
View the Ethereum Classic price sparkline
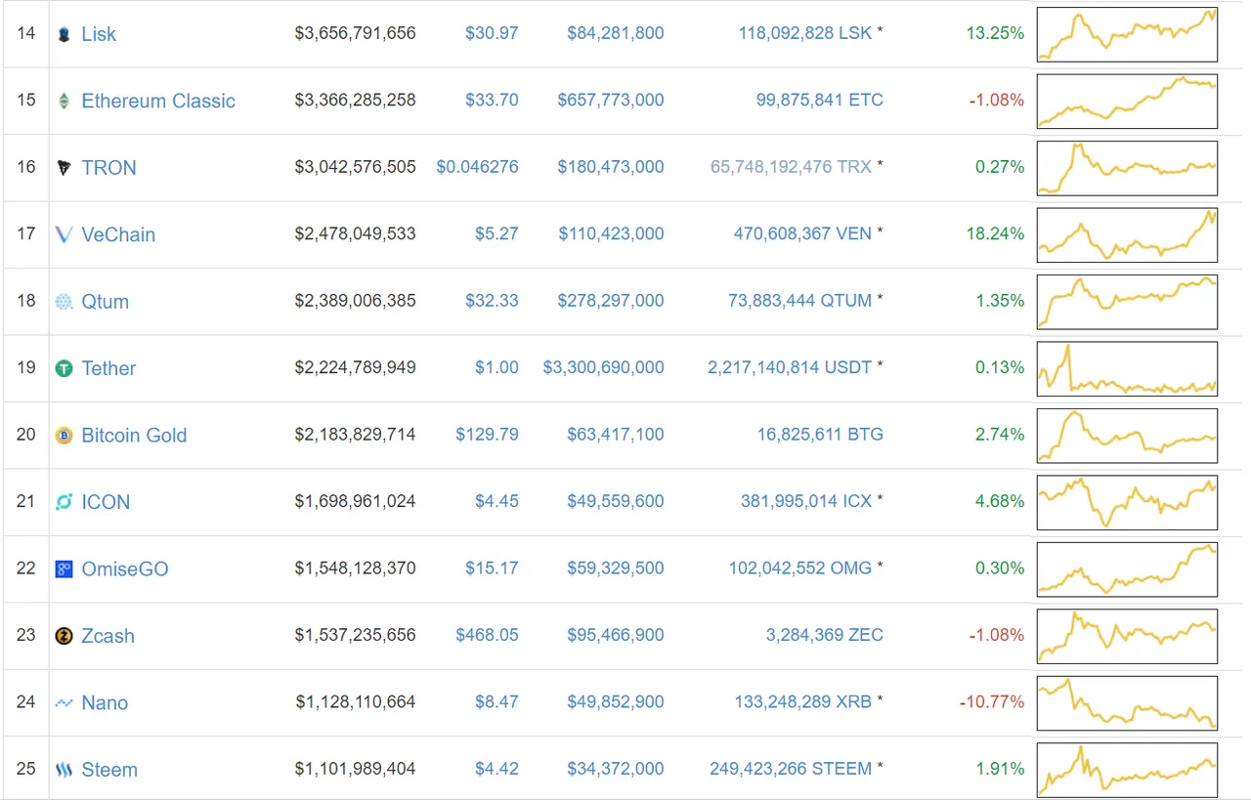[1128, 101]
